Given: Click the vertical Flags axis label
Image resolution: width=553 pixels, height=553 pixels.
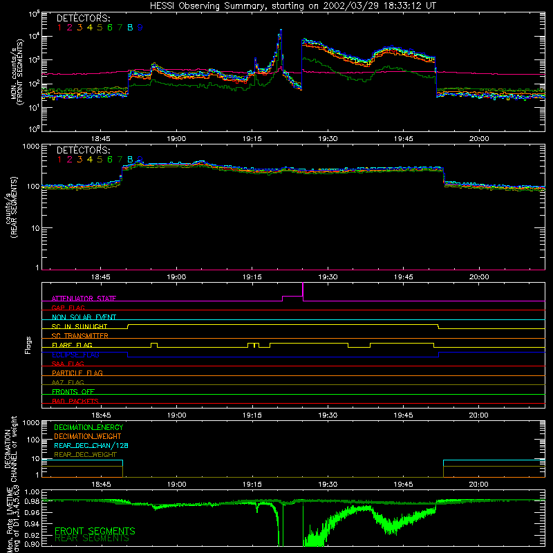Looking at the screenshot, I should click(28, 345).
